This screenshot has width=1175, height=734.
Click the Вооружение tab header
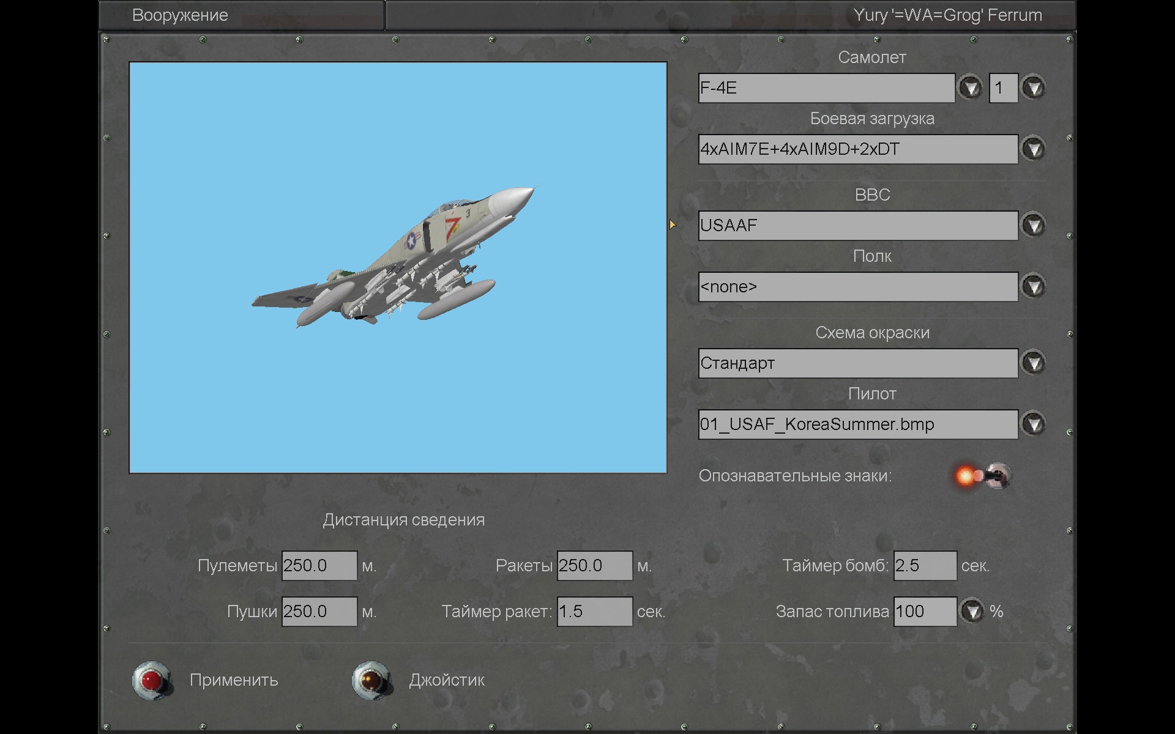pyautogui.click(x=180, y=15)
